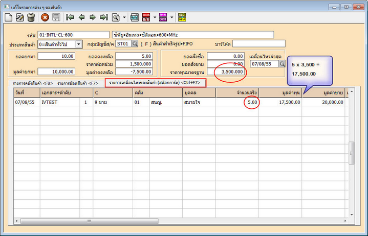Go to the previous record
The height and width of the screenshot is (236, 368).
[81, 17]
